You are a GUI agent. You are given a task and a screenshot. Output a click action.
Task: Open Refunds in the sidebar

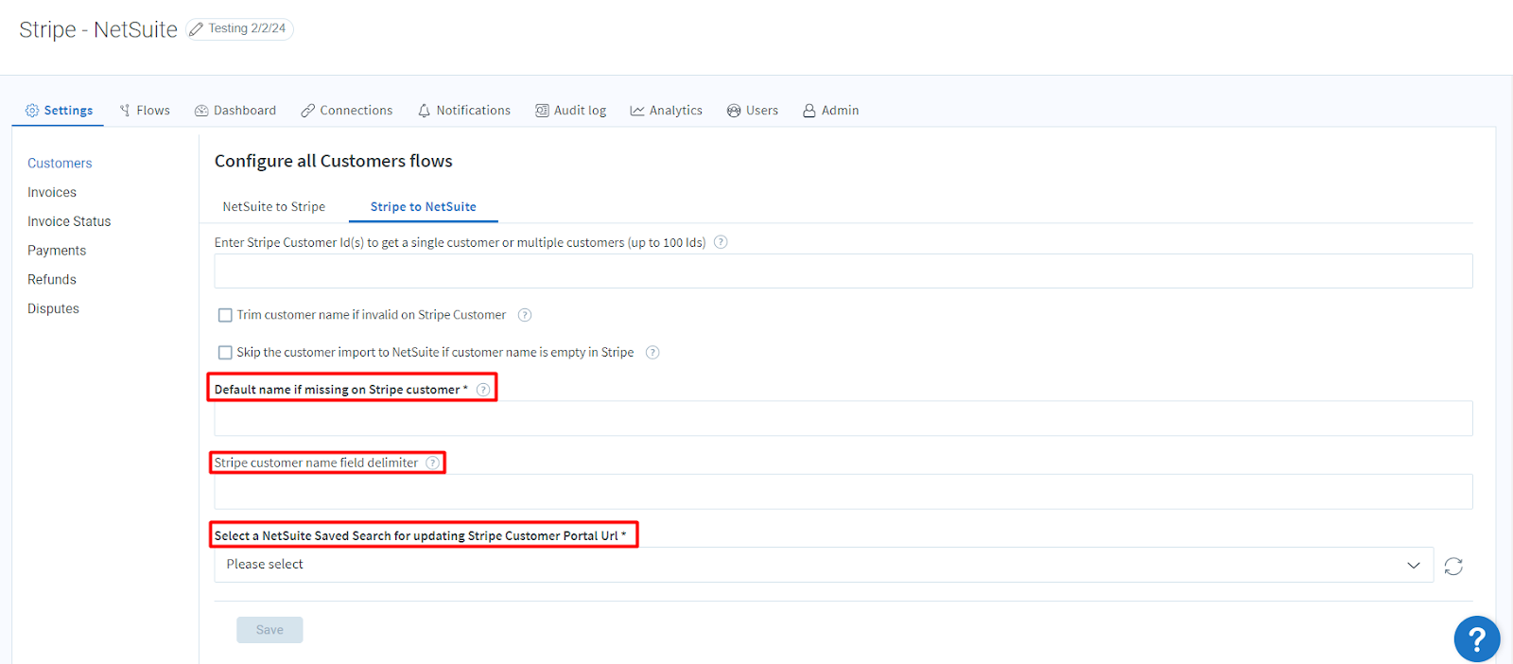(x=52, y=280)
